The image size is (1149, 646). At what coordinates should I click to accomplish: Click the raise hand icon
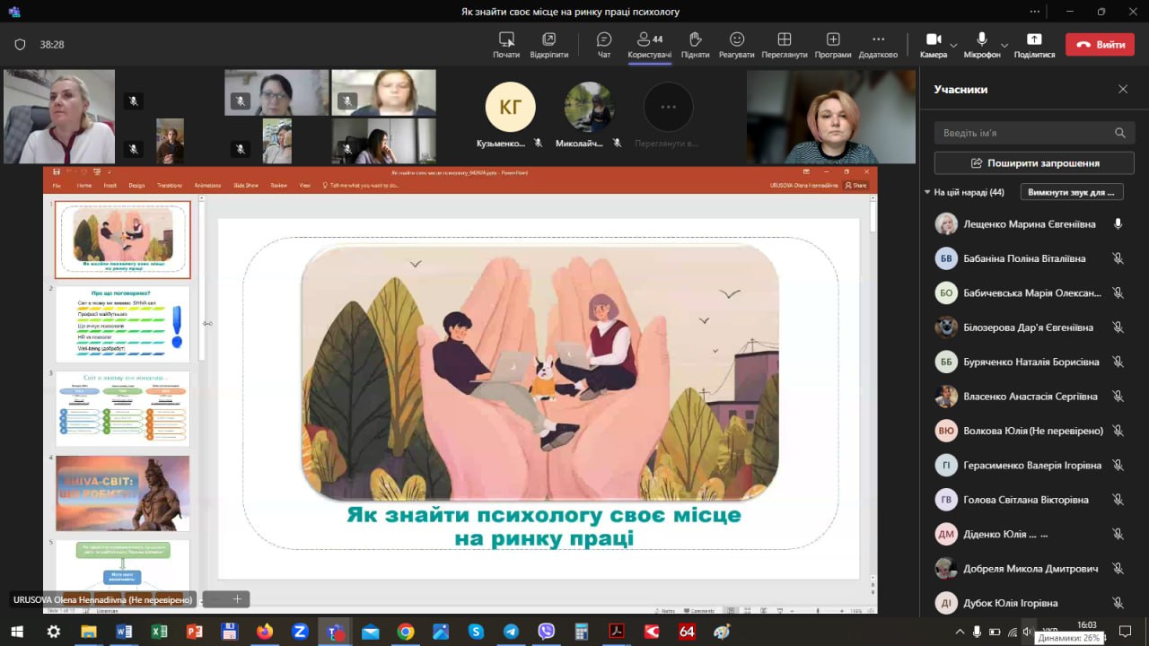coord(695,40)
